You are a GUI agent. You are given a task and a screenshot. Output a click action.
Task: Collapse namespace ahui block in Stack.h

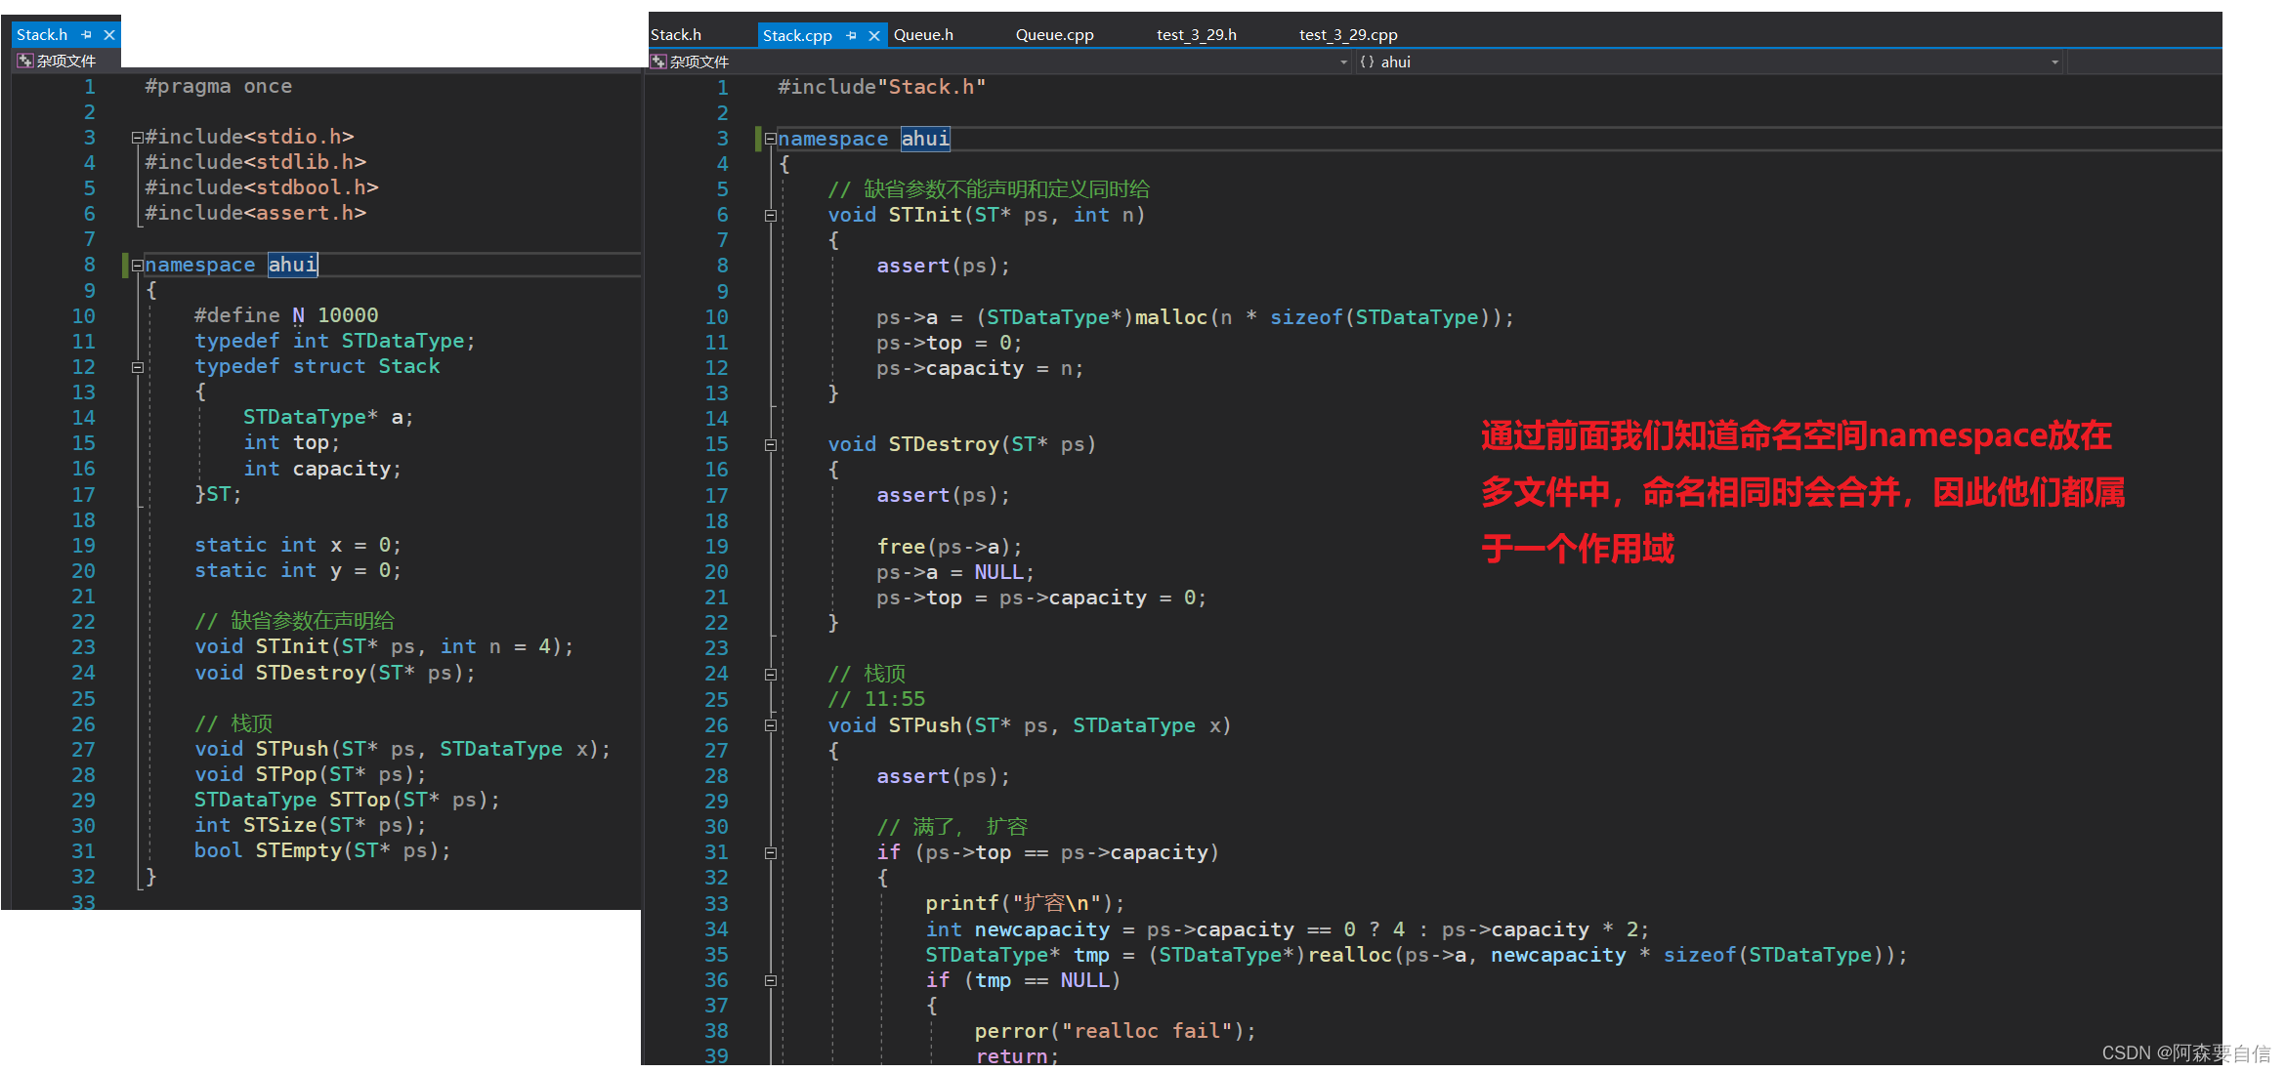coord(138,265)
